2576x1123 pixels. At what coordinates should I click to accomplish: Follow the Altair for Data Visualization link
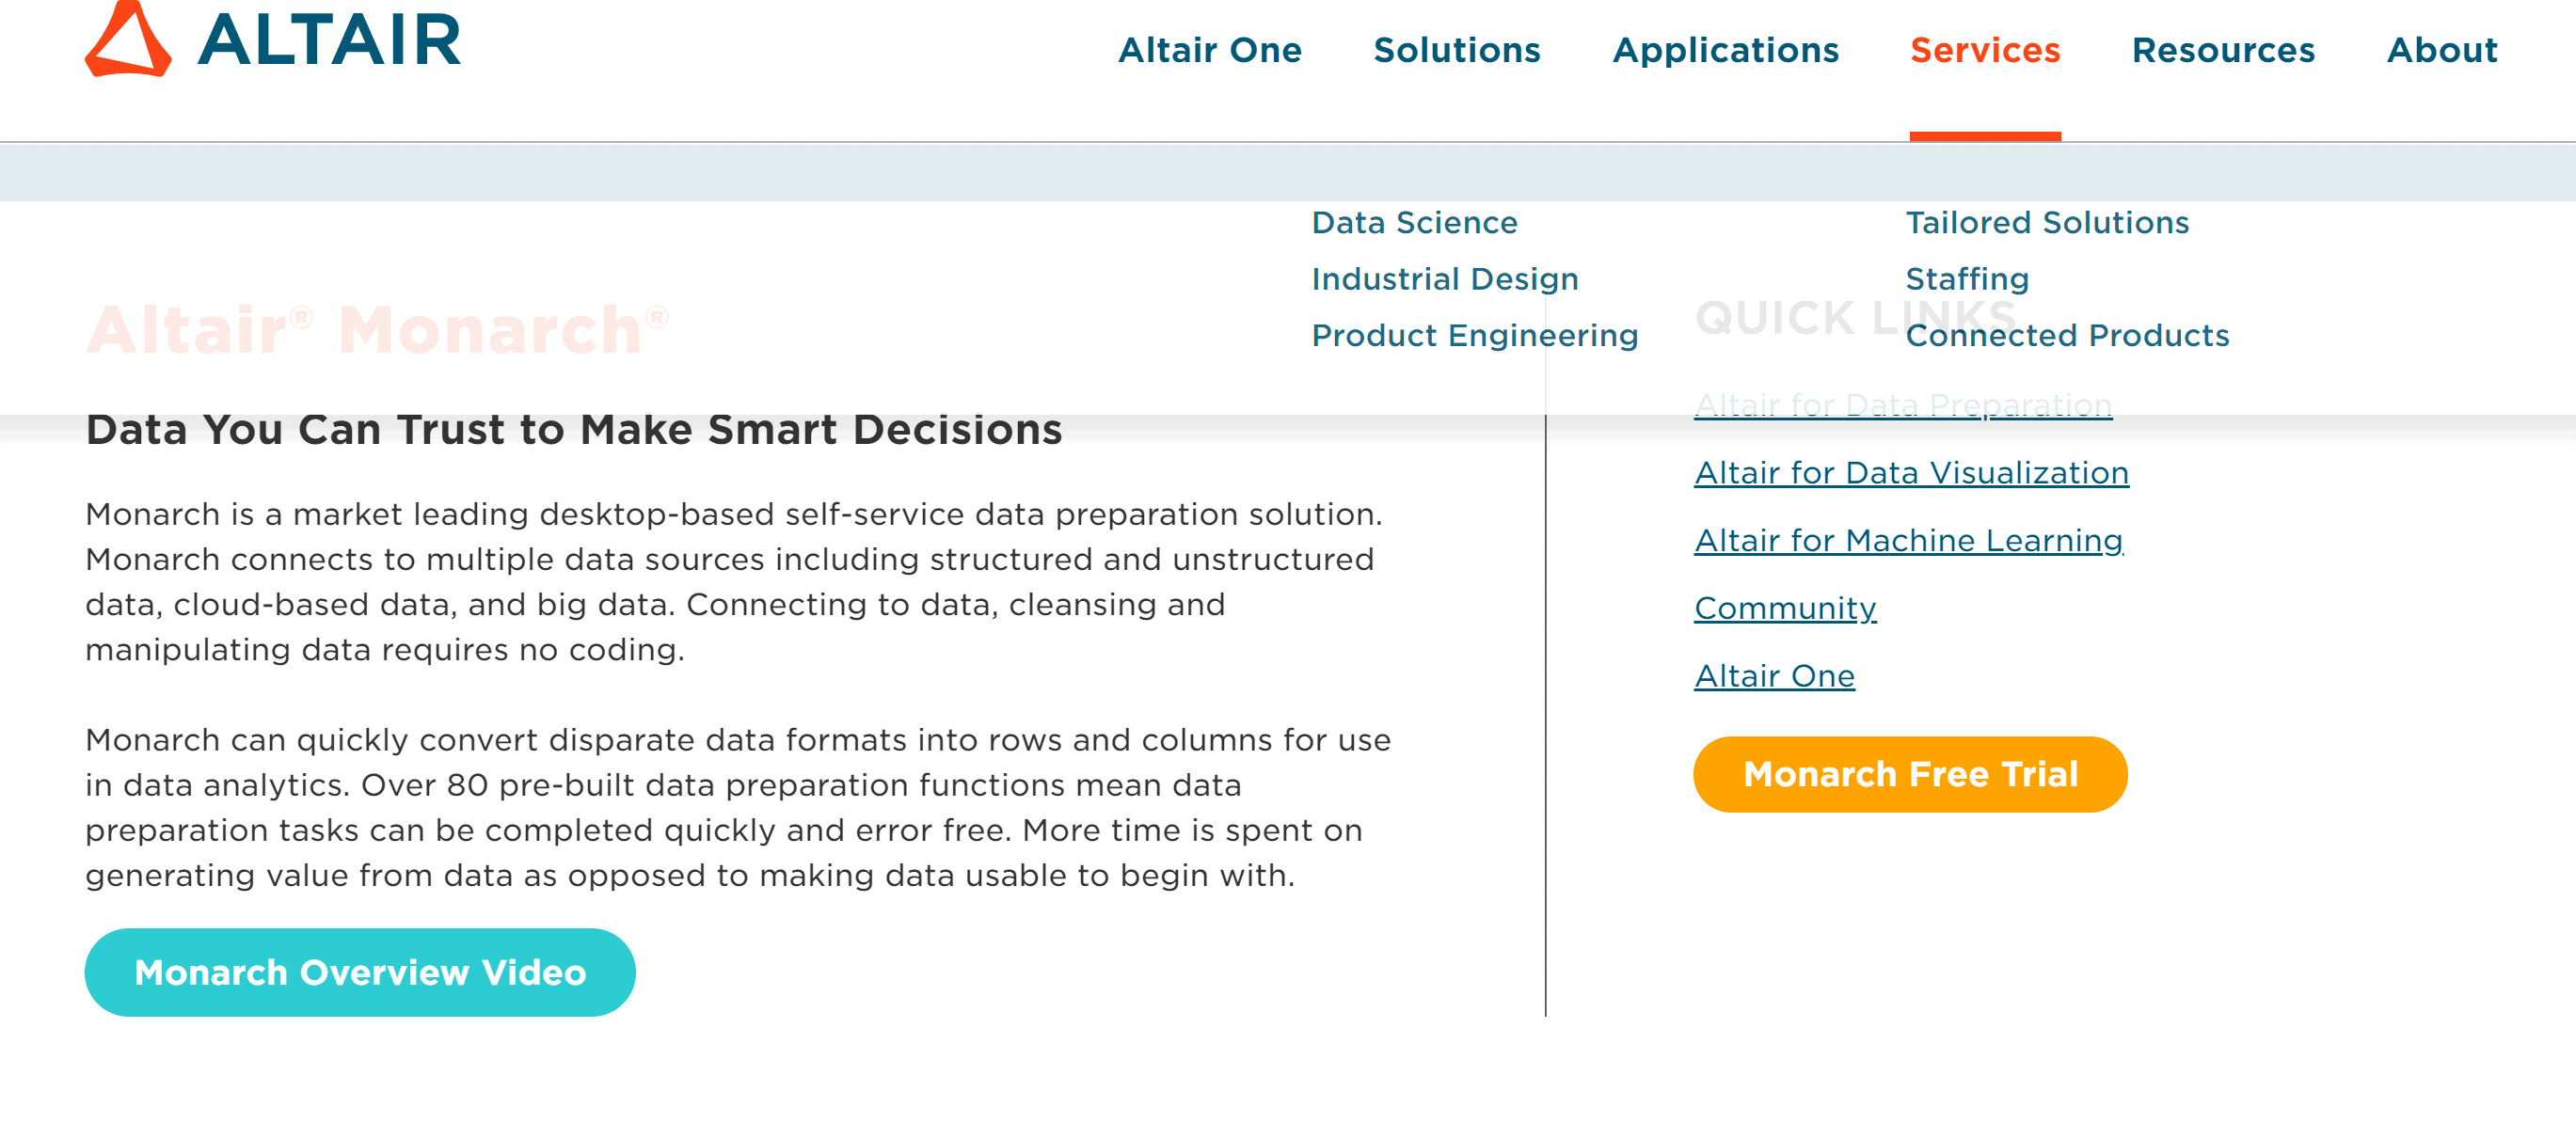[x=1910, y=472]
